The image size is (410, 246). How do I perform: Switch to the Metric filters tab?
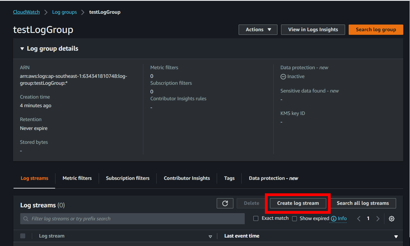tap(77, 178)
